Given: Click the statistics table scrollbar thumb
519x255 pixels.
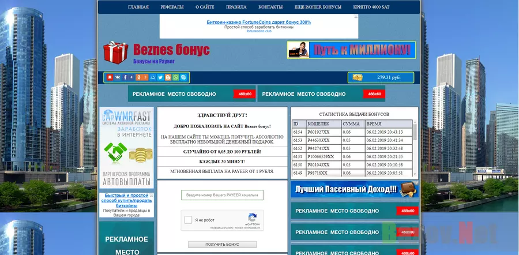Looking at the screenshot, I should click(415, 132).
